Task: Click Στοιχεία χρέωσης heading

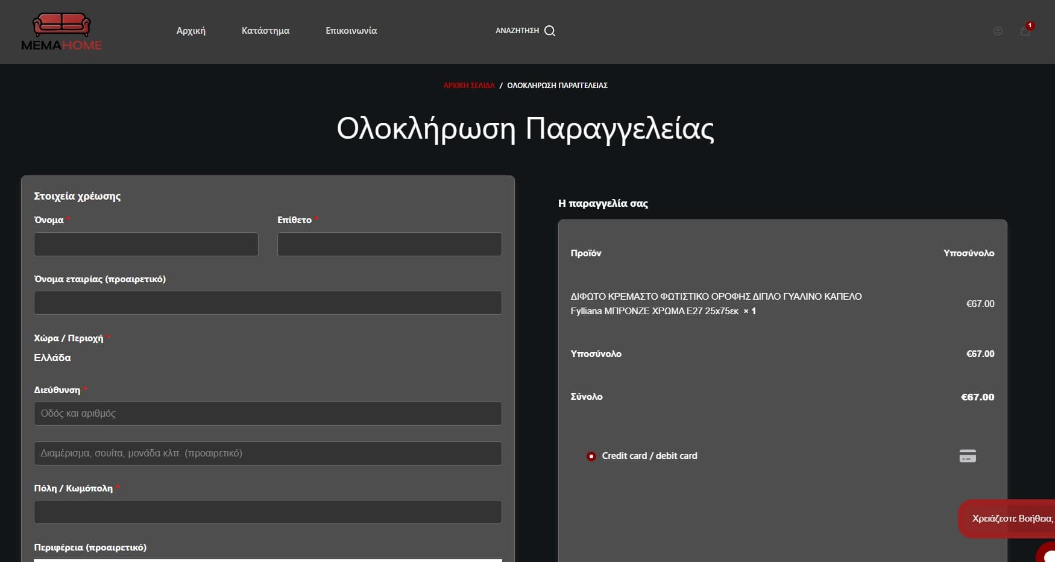Action: tap(77, 197)
